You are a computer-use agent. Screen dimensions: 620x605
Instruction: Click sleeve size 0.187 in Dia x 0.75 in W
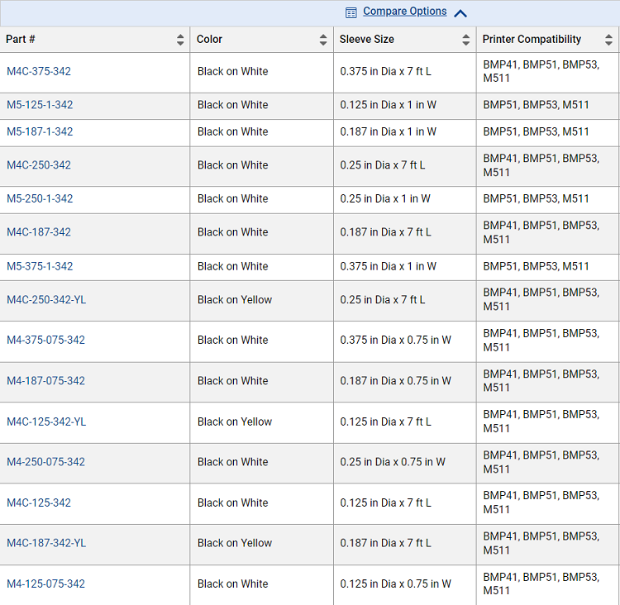tap(395, 381)
